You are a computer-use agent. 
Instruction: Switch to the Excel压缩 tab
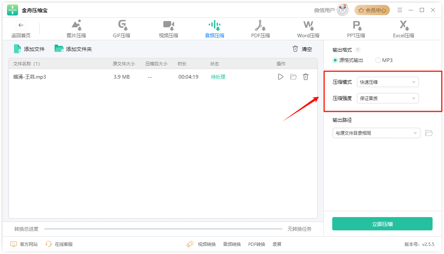click(403, 30)
